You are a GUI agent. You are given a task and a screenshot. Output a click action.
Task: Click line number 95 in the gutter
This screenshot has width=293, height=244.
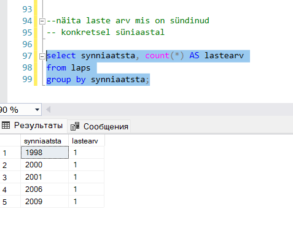[x=27, y=32]
